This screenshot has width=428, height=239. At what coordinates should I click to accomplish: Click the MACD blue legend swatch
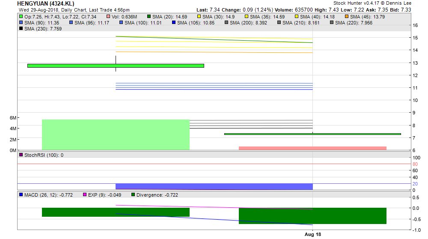21,195
